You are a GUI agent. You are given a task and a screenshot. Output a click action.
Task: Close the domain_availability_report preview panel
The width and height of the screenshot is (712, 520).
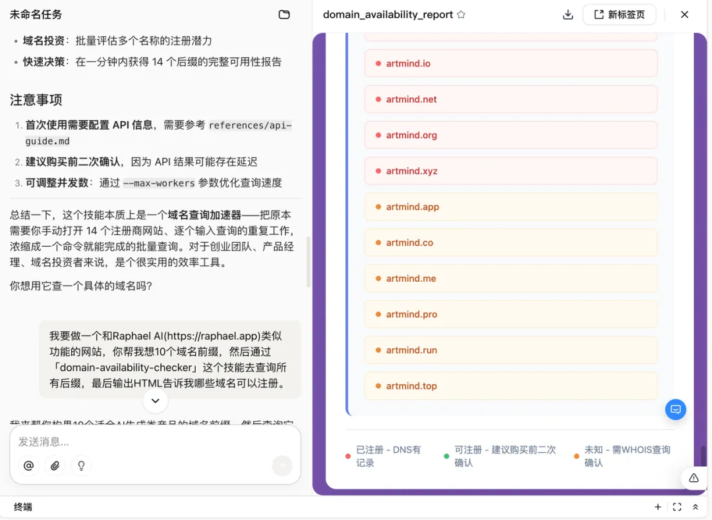[x=684, y=14]
